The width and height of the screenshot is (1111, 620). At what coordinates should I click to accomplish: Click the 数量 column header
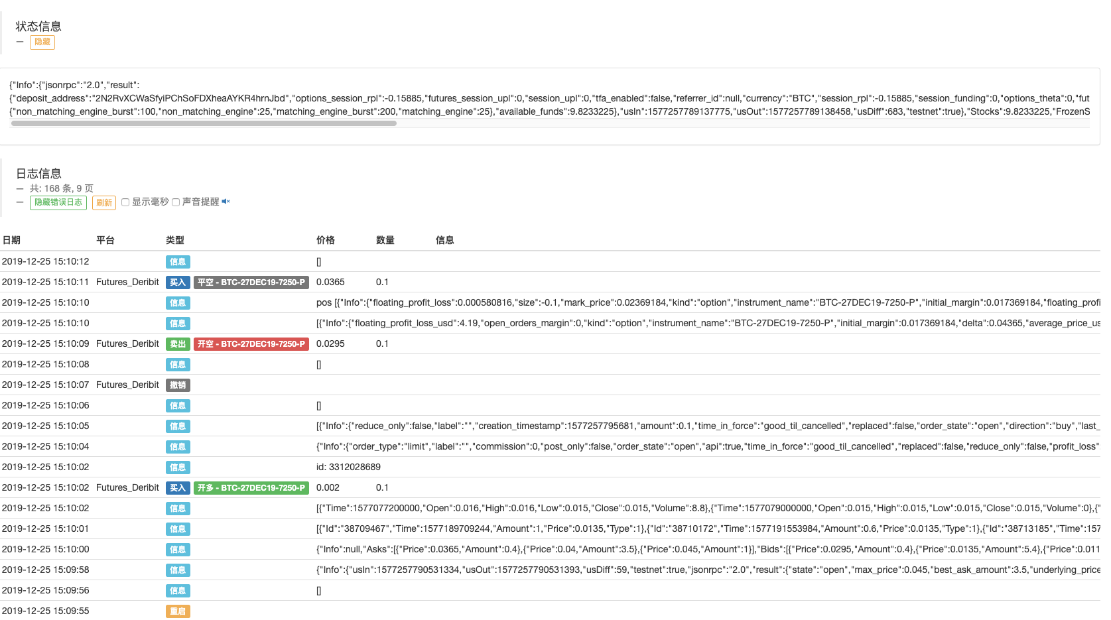(x=385, y=240)
